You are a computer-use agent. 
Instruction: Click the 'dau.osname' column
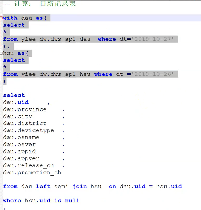(21, 137)
